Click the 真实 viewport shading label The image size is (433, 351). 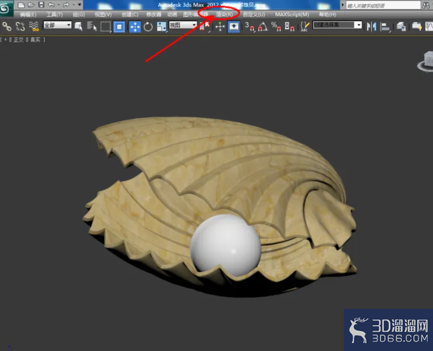(35, 40)
